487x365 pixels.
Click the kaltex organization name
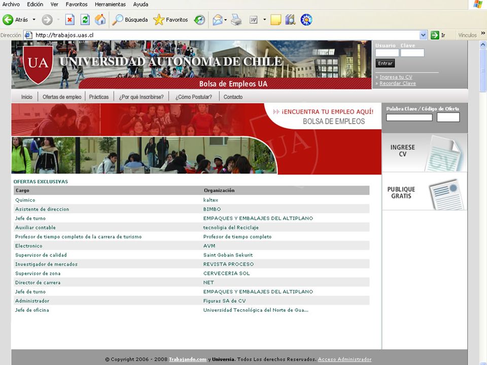point(211,200)
